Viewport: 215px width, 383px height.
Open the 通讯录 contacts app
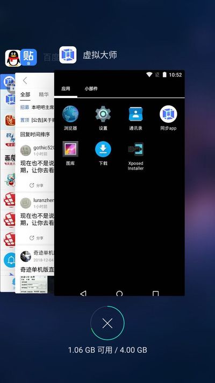135,114
